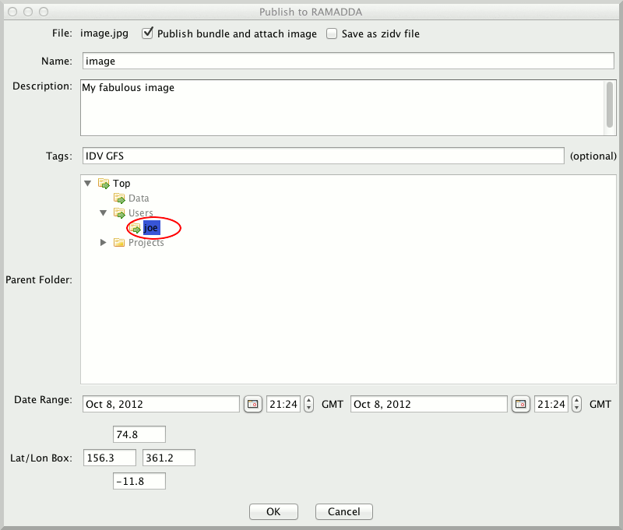The height and width of the screenshot is (530, 623).
Task: Expand the Projects folder node
Action: click(x=104, y=243)
